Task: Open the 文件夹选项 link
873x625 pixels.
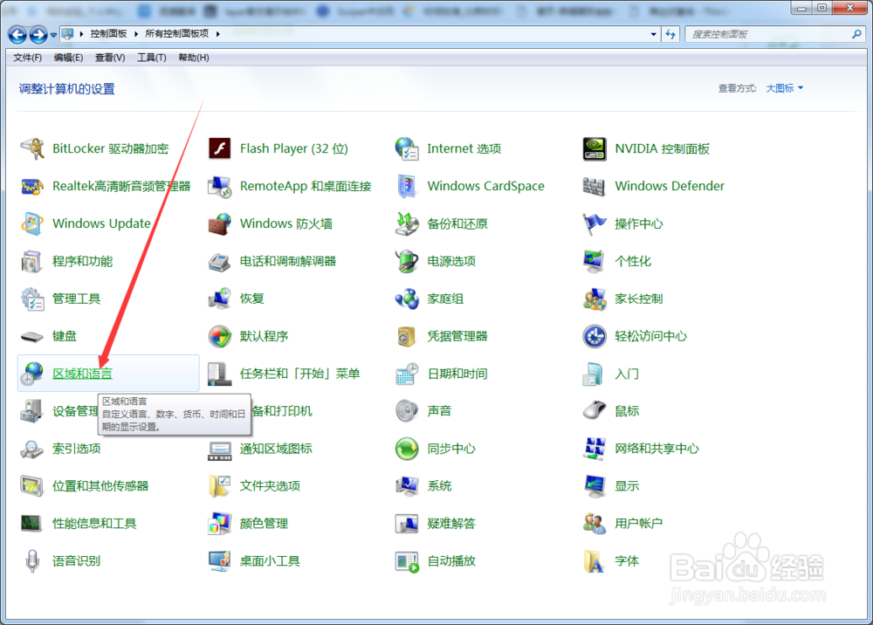Action: (270, 486)
